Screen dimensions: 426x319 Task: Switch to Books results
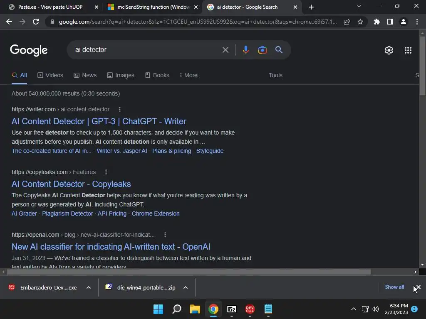point(157,75)
